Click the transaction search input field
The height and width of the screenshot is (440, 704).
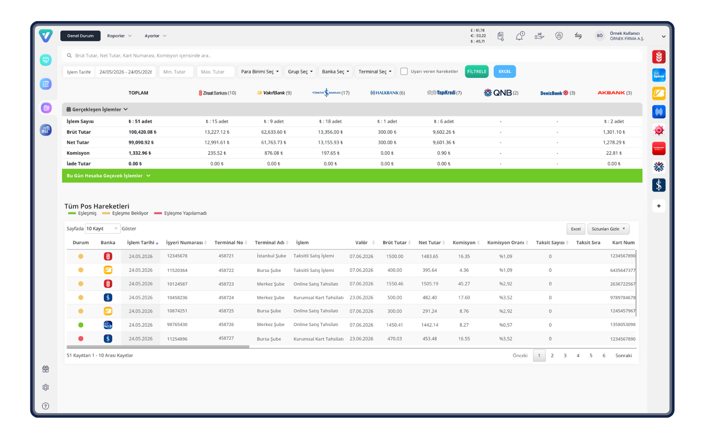tap(352, 56)
